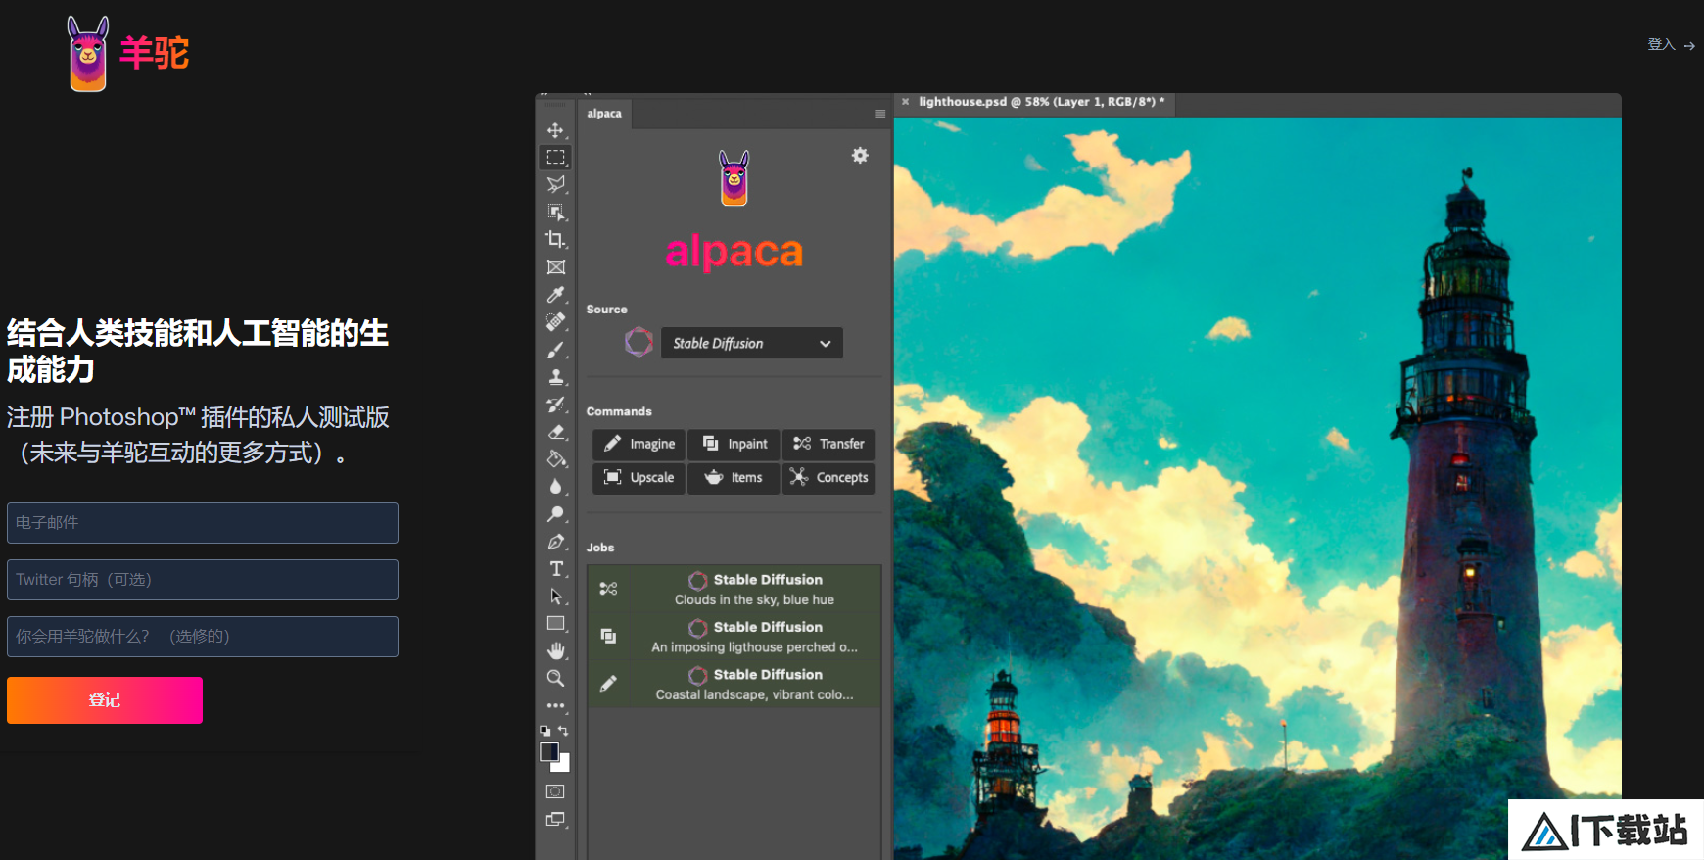
Task: Open alpaca plugin settings gear
Action: pos(860,155)
